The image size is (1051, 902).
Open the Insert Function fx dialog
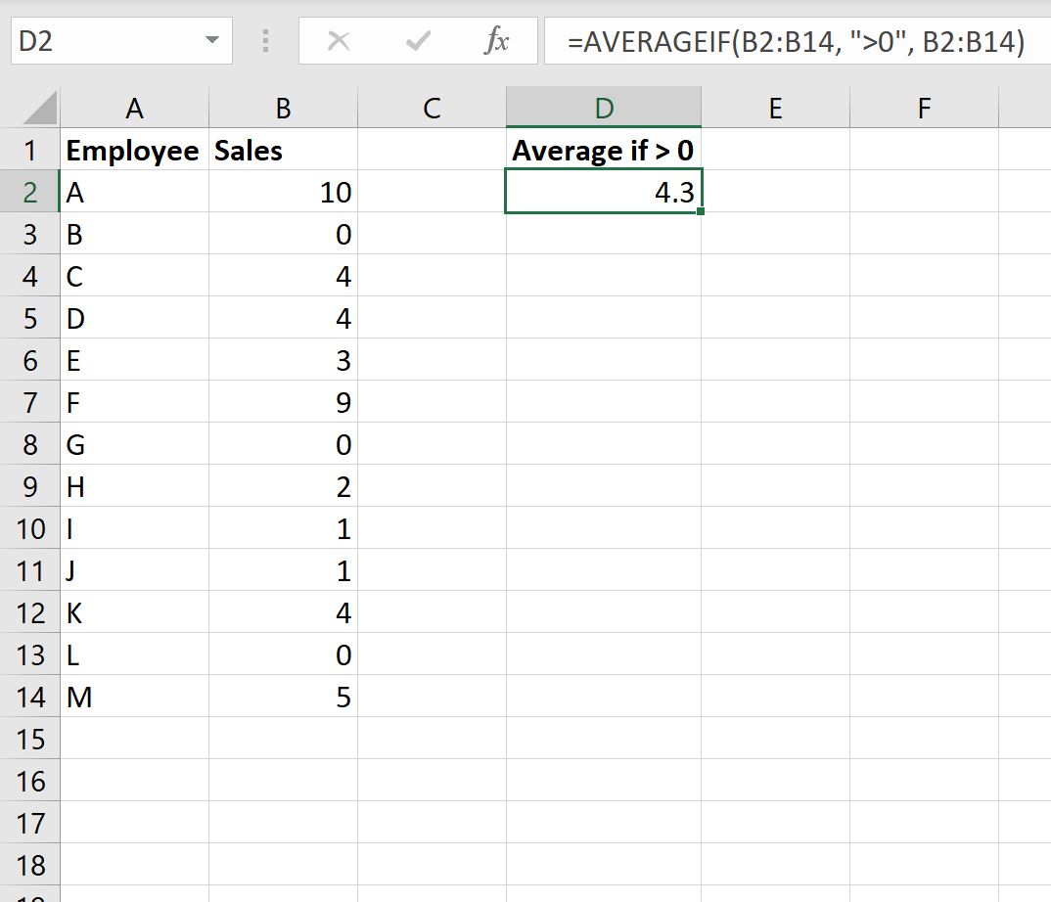(x=496, y=41)
